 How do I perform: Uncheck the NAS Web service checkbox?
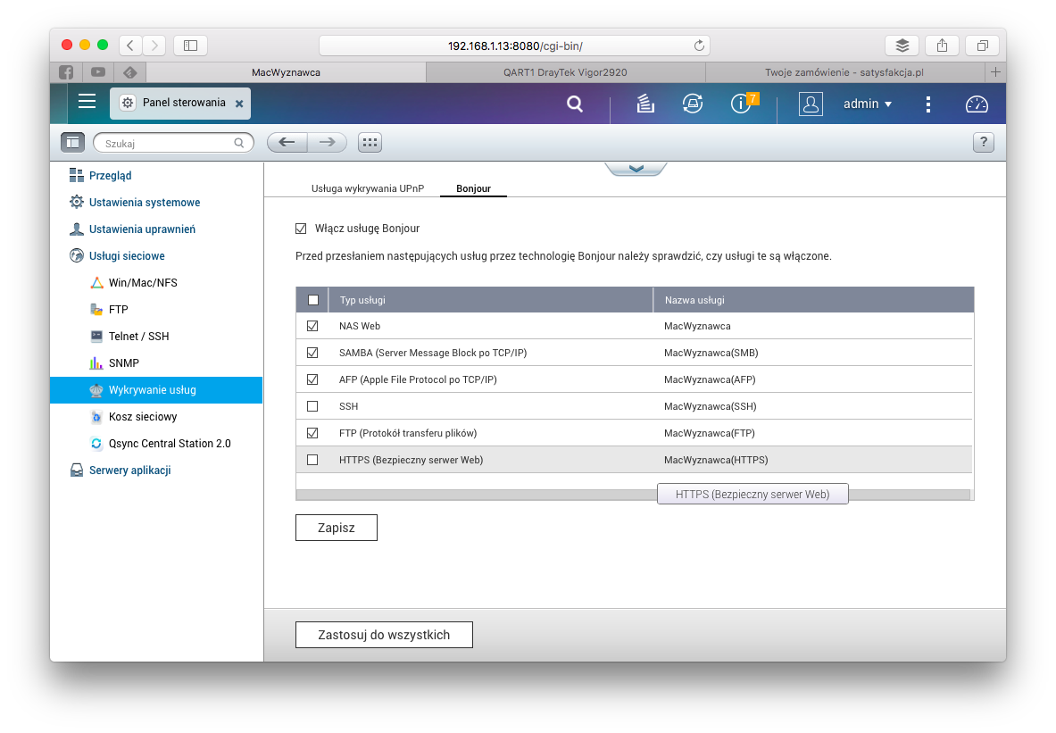(312, 326)
